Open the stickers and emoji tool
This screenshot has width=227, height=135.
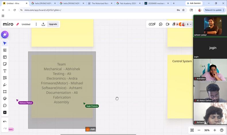(x=5, y=99)
